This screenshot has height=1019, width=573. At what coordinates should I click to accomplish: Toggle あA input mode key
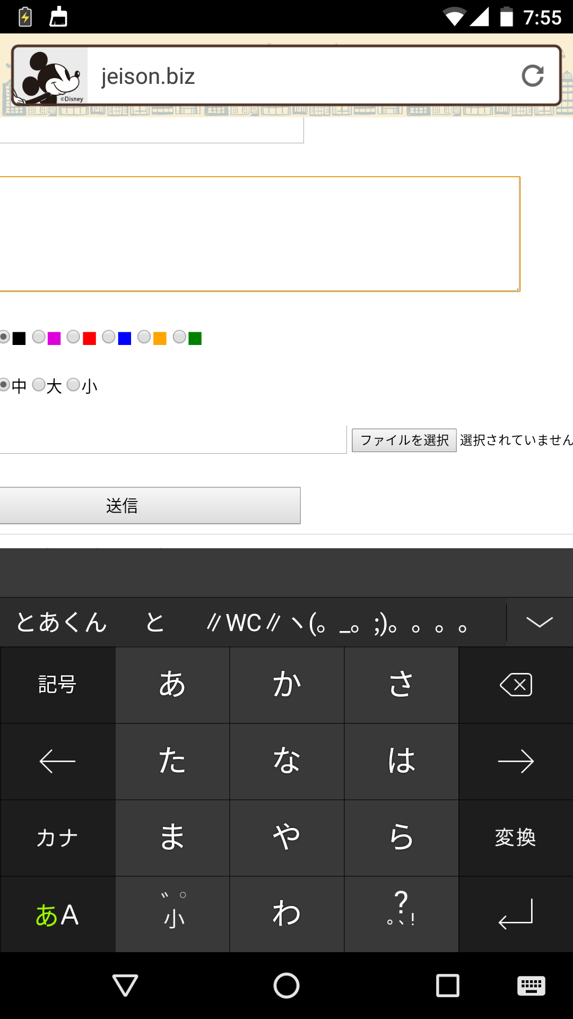57,914
